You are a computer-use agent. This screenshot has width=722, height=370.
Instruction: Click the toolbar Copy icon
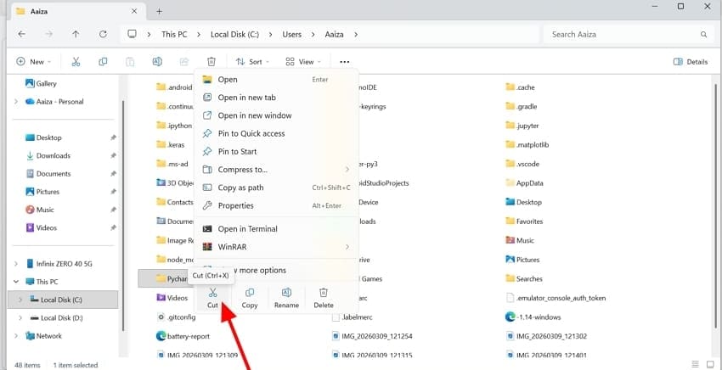pyautogui.click(x=103, y=62)
